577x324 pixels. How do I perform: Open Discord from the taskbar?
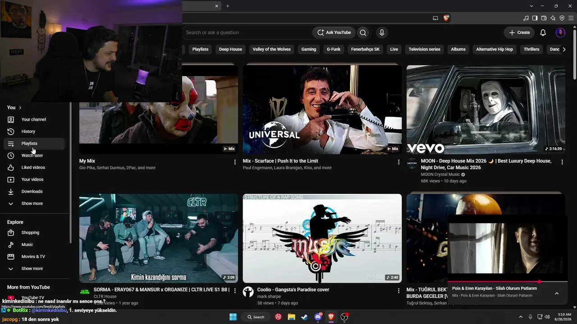point(318,317)
